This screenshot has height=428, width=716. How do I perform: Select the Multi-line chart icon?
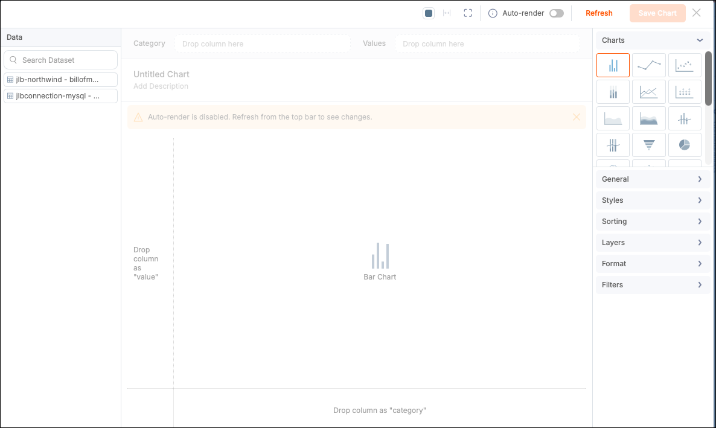pos(649,92)
